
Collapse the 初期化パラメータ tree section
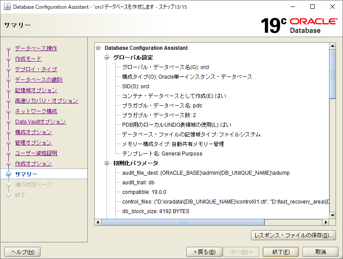pyautogui.click(x=107, y=163)
